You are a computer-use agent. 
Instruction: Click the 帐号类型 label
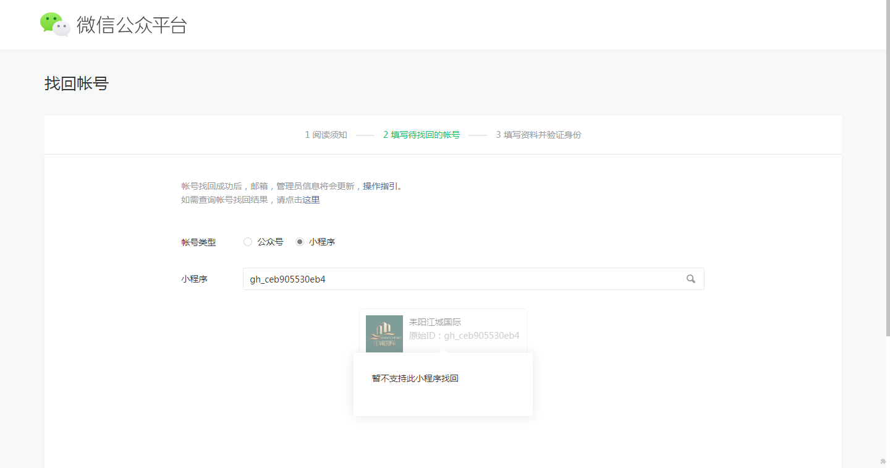pos(198,242)
